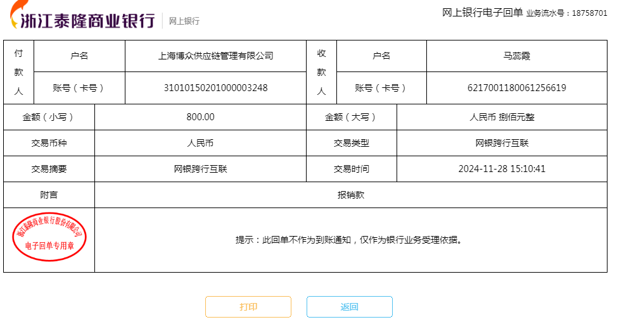This screenshot has width=617, height=322.
Task: Click the business serial number 18758701
Action: point(589,13)
